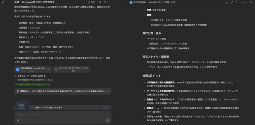
Task: Click the 商談準備資料 document title in preview header
Action: click(154, 2)
